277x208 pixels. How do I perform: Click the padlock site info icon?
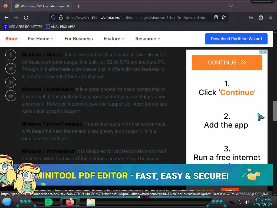click(x=61, y=18)
